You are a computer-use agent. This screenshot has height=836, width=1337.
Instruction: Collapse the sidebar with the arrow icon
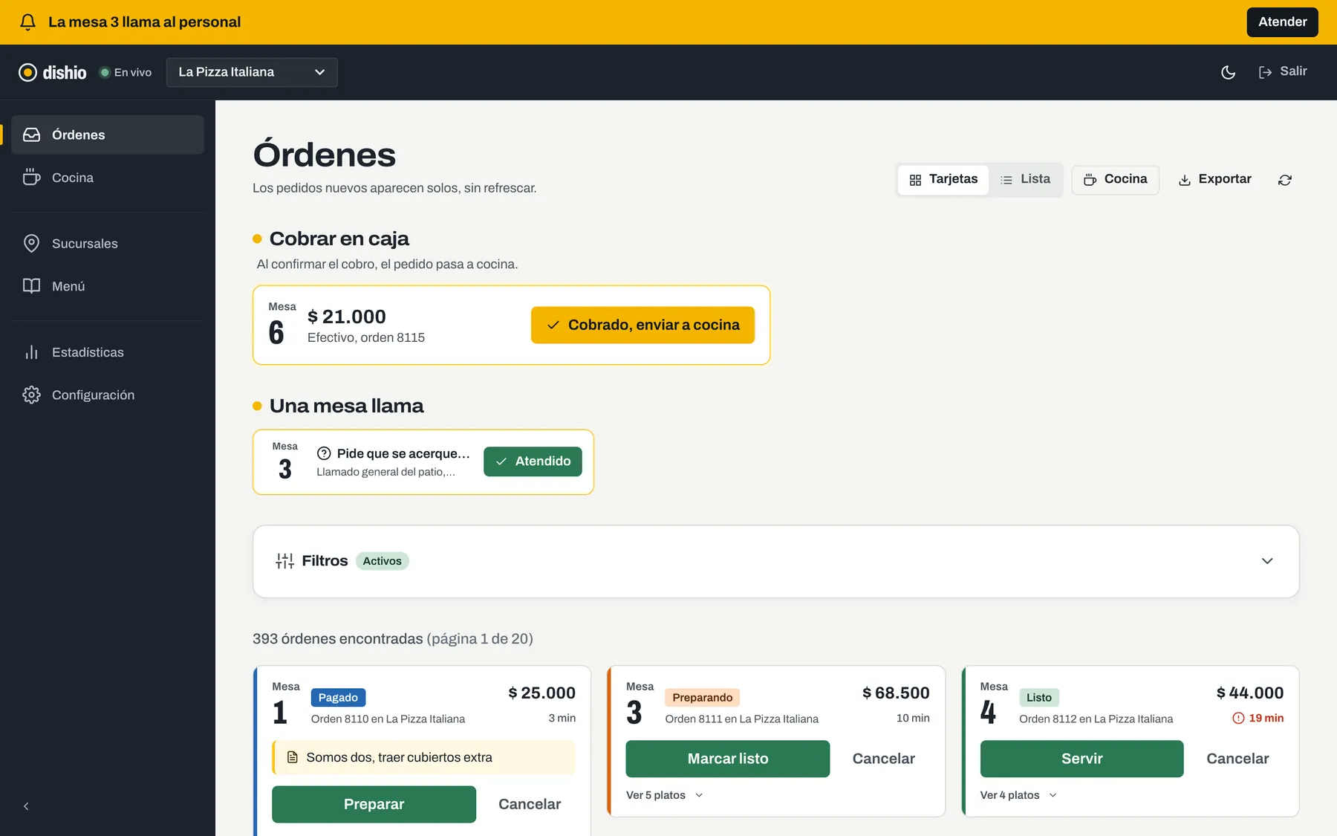pos(26,806)
